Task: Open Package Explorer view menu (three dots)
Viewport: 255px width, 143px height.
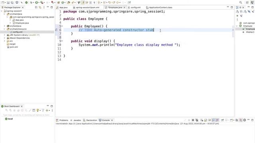Action: (44, 7)
